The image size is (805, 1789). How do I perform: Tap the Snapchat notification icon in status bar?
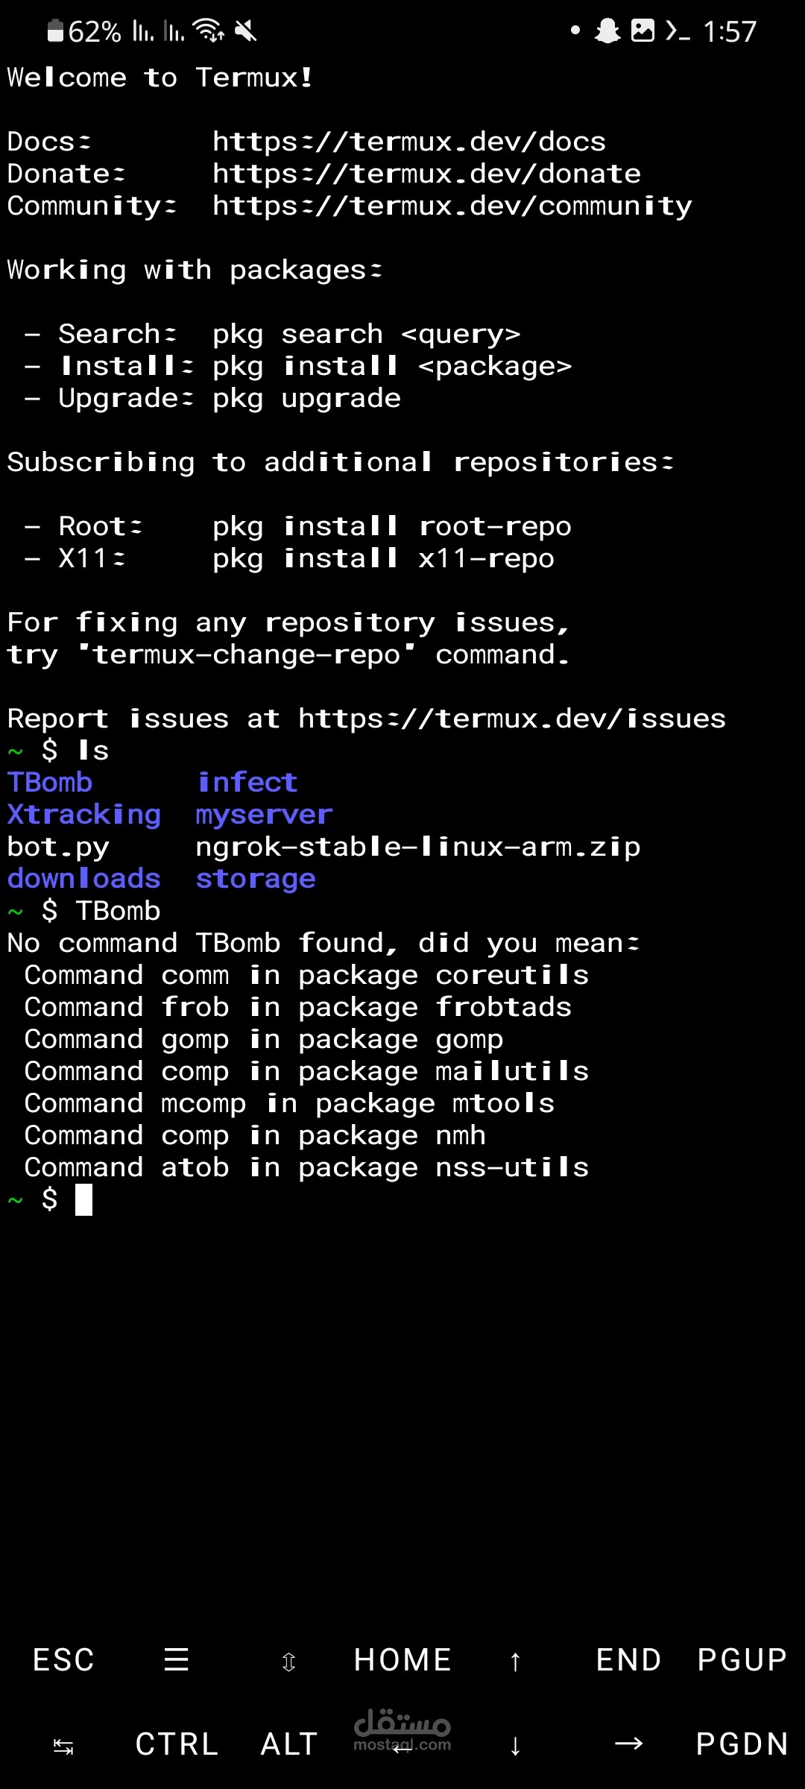click(x=607, y=31)
